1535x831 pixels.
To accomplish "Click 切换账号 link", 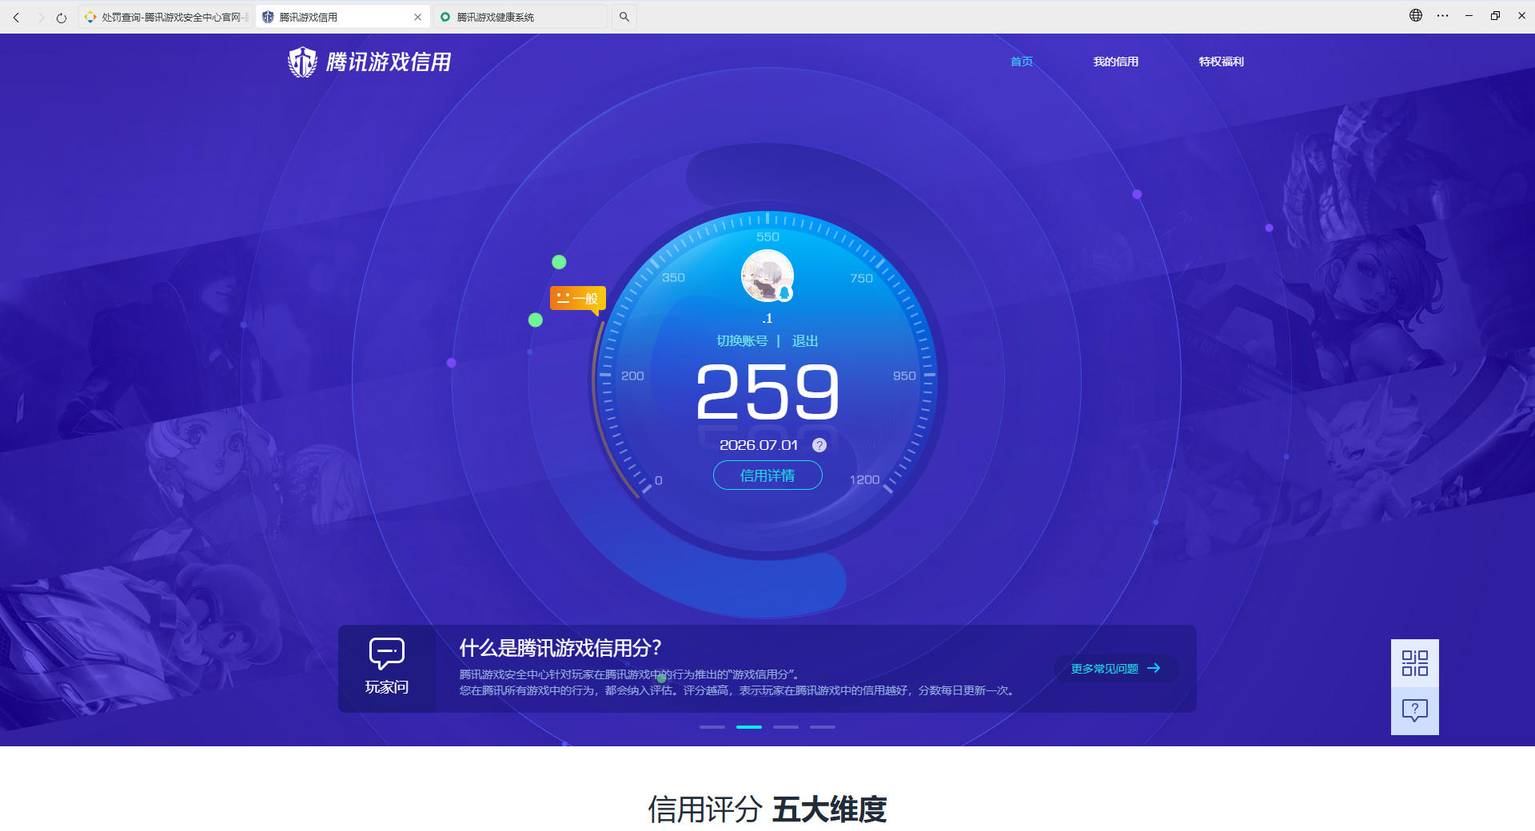I will click(x=742, y=341).
